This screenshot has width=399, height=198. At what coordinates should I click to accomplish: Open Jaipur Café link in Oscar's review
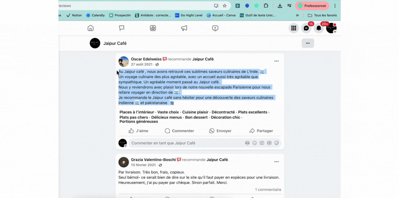203,59
